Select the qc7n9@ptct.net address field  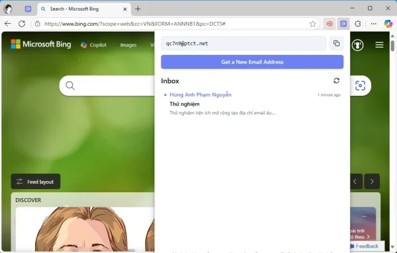[243, 43]
